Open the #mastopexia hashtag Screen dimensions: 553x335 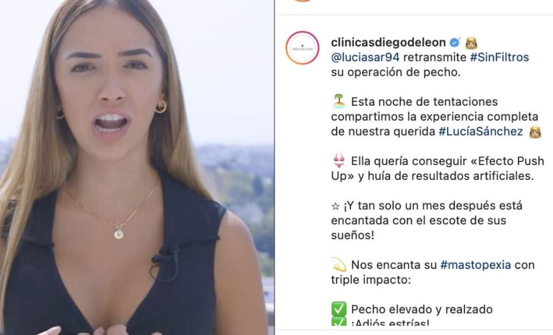pyautogui.click(x=475, y=265)
